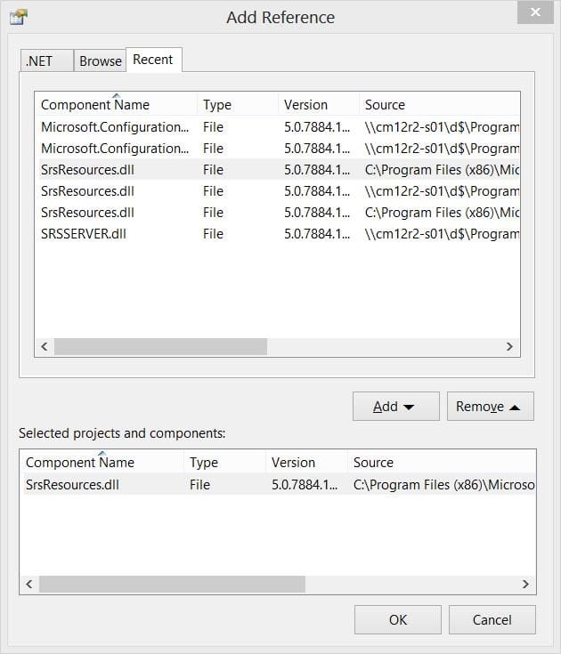Click C:\Program Files source in selected components
Screen dimensions: 561x654
tap(443, 485)
